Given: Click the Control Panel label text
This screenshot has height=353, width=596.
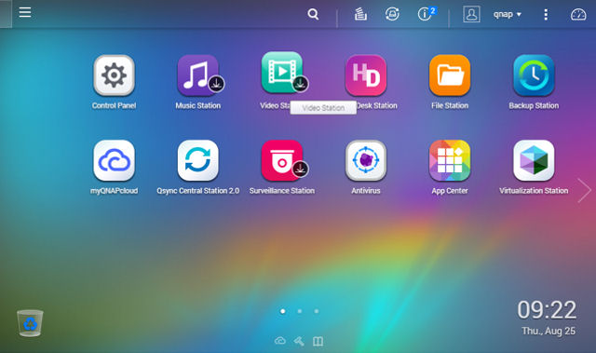Looking at the screenshot, I should pyautogui.click(x=114, y=105).
